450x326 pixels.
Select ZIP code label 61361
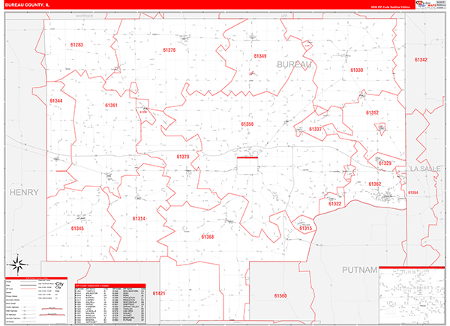[111, 106]
